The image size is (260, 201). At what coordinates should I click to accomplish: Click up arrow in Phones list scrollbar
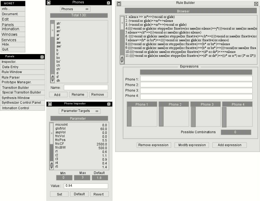tap(53, 76)
